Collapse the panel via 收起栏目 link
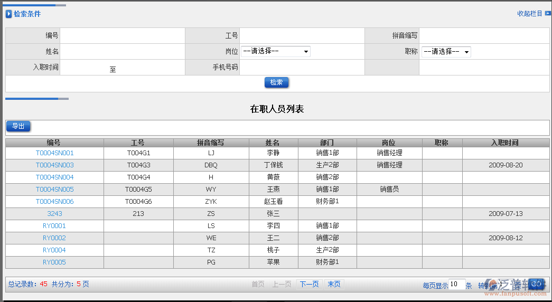This screenshot has height=302, width=552. click(529, 14)
